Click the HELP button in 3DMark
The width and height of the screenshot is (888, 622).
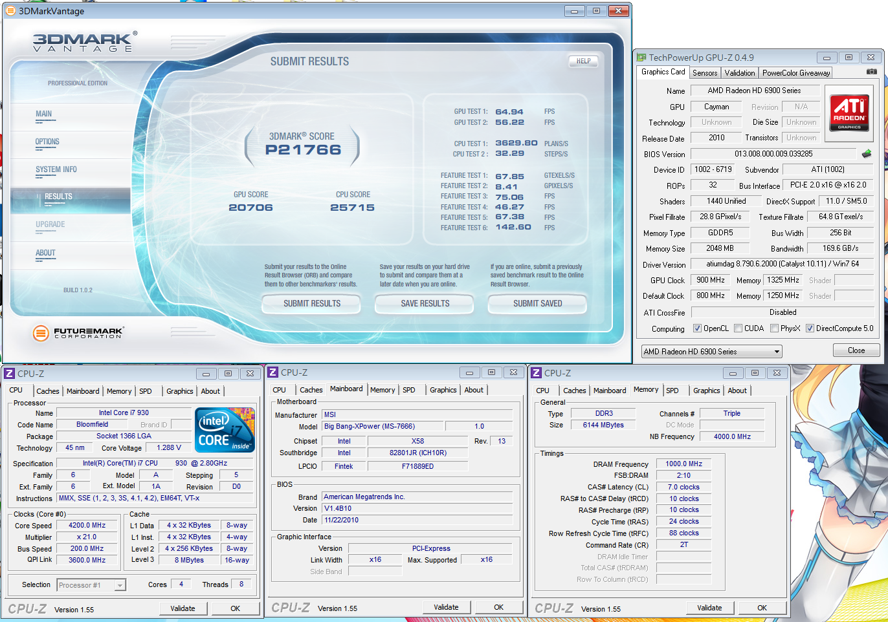point(583,61)
